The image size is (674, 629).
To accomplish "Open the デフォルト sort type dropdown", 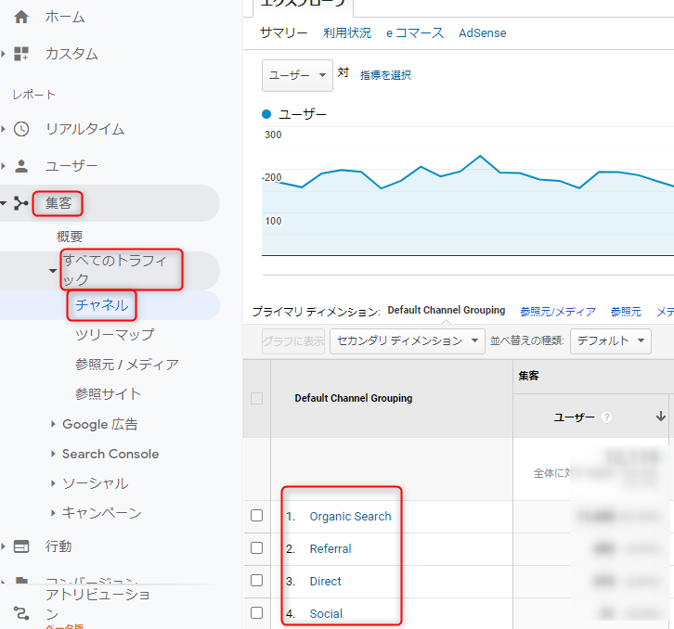I will click(610, 341).
